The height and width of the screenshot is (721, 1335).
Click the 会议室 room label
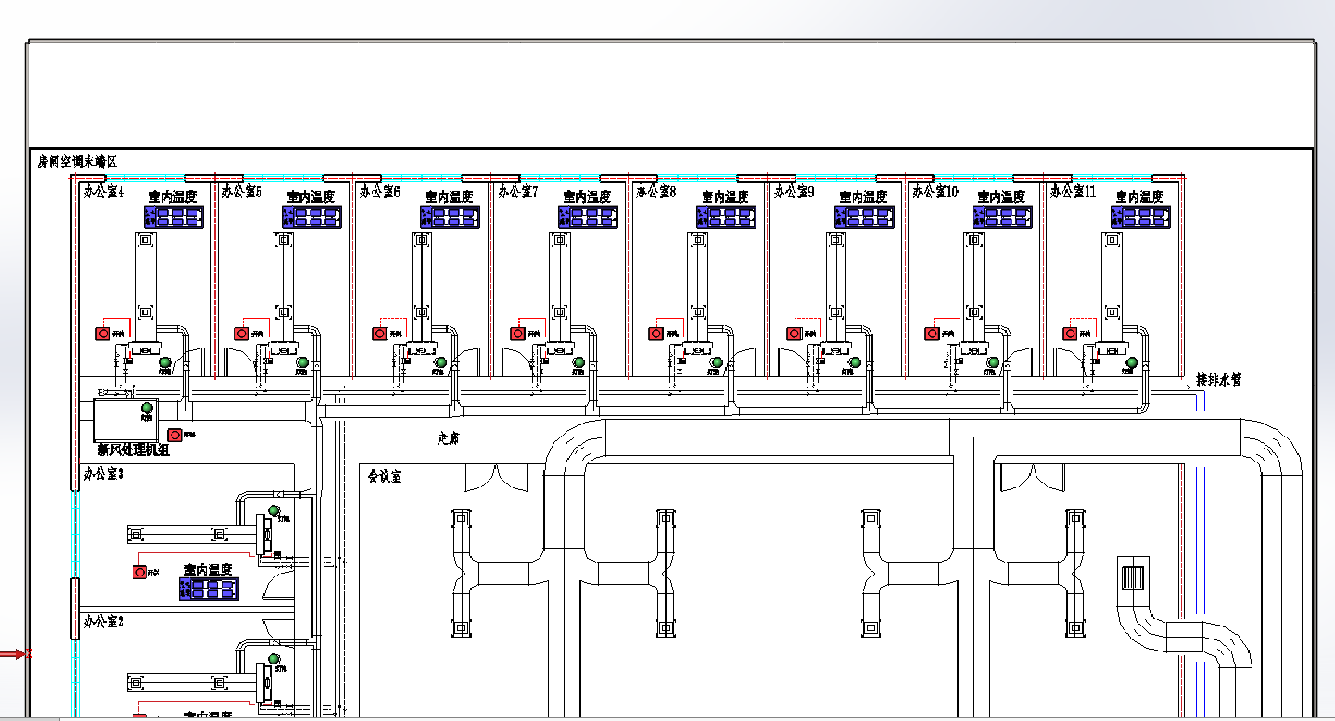point(385,476)
